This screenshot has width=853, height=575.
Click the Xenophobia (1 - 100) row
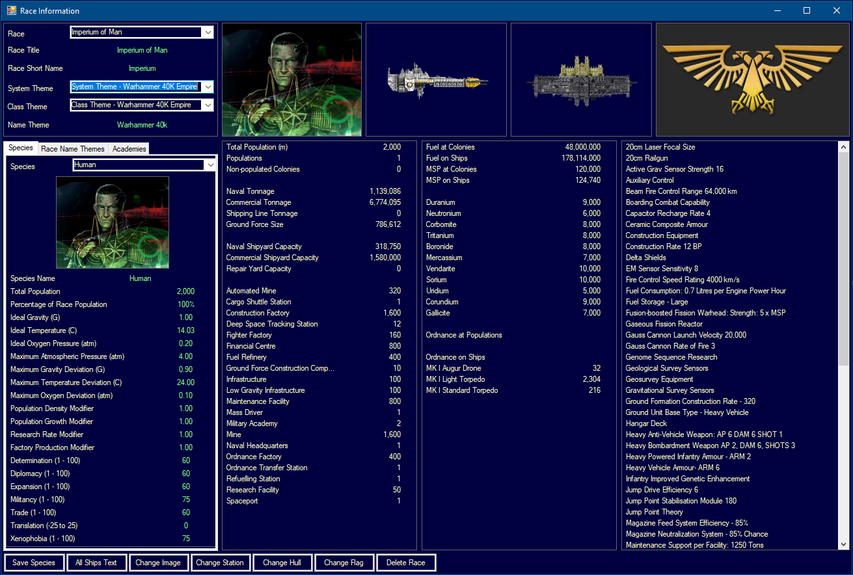111,539
